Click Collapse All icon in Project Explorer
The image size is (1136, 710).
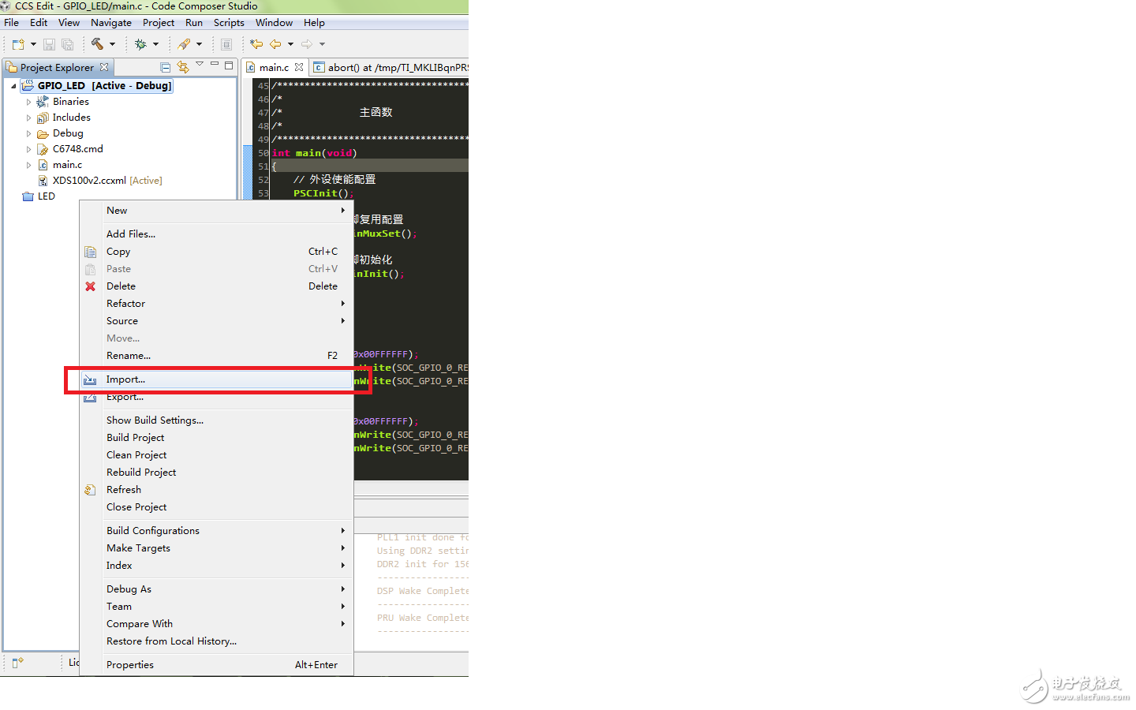click(x=166, y=67)
